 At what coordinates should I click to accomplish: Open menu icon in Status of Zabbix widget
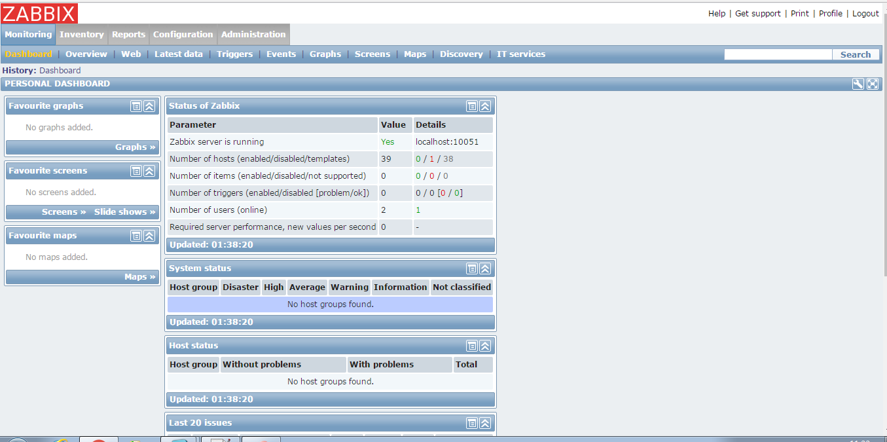472,106
